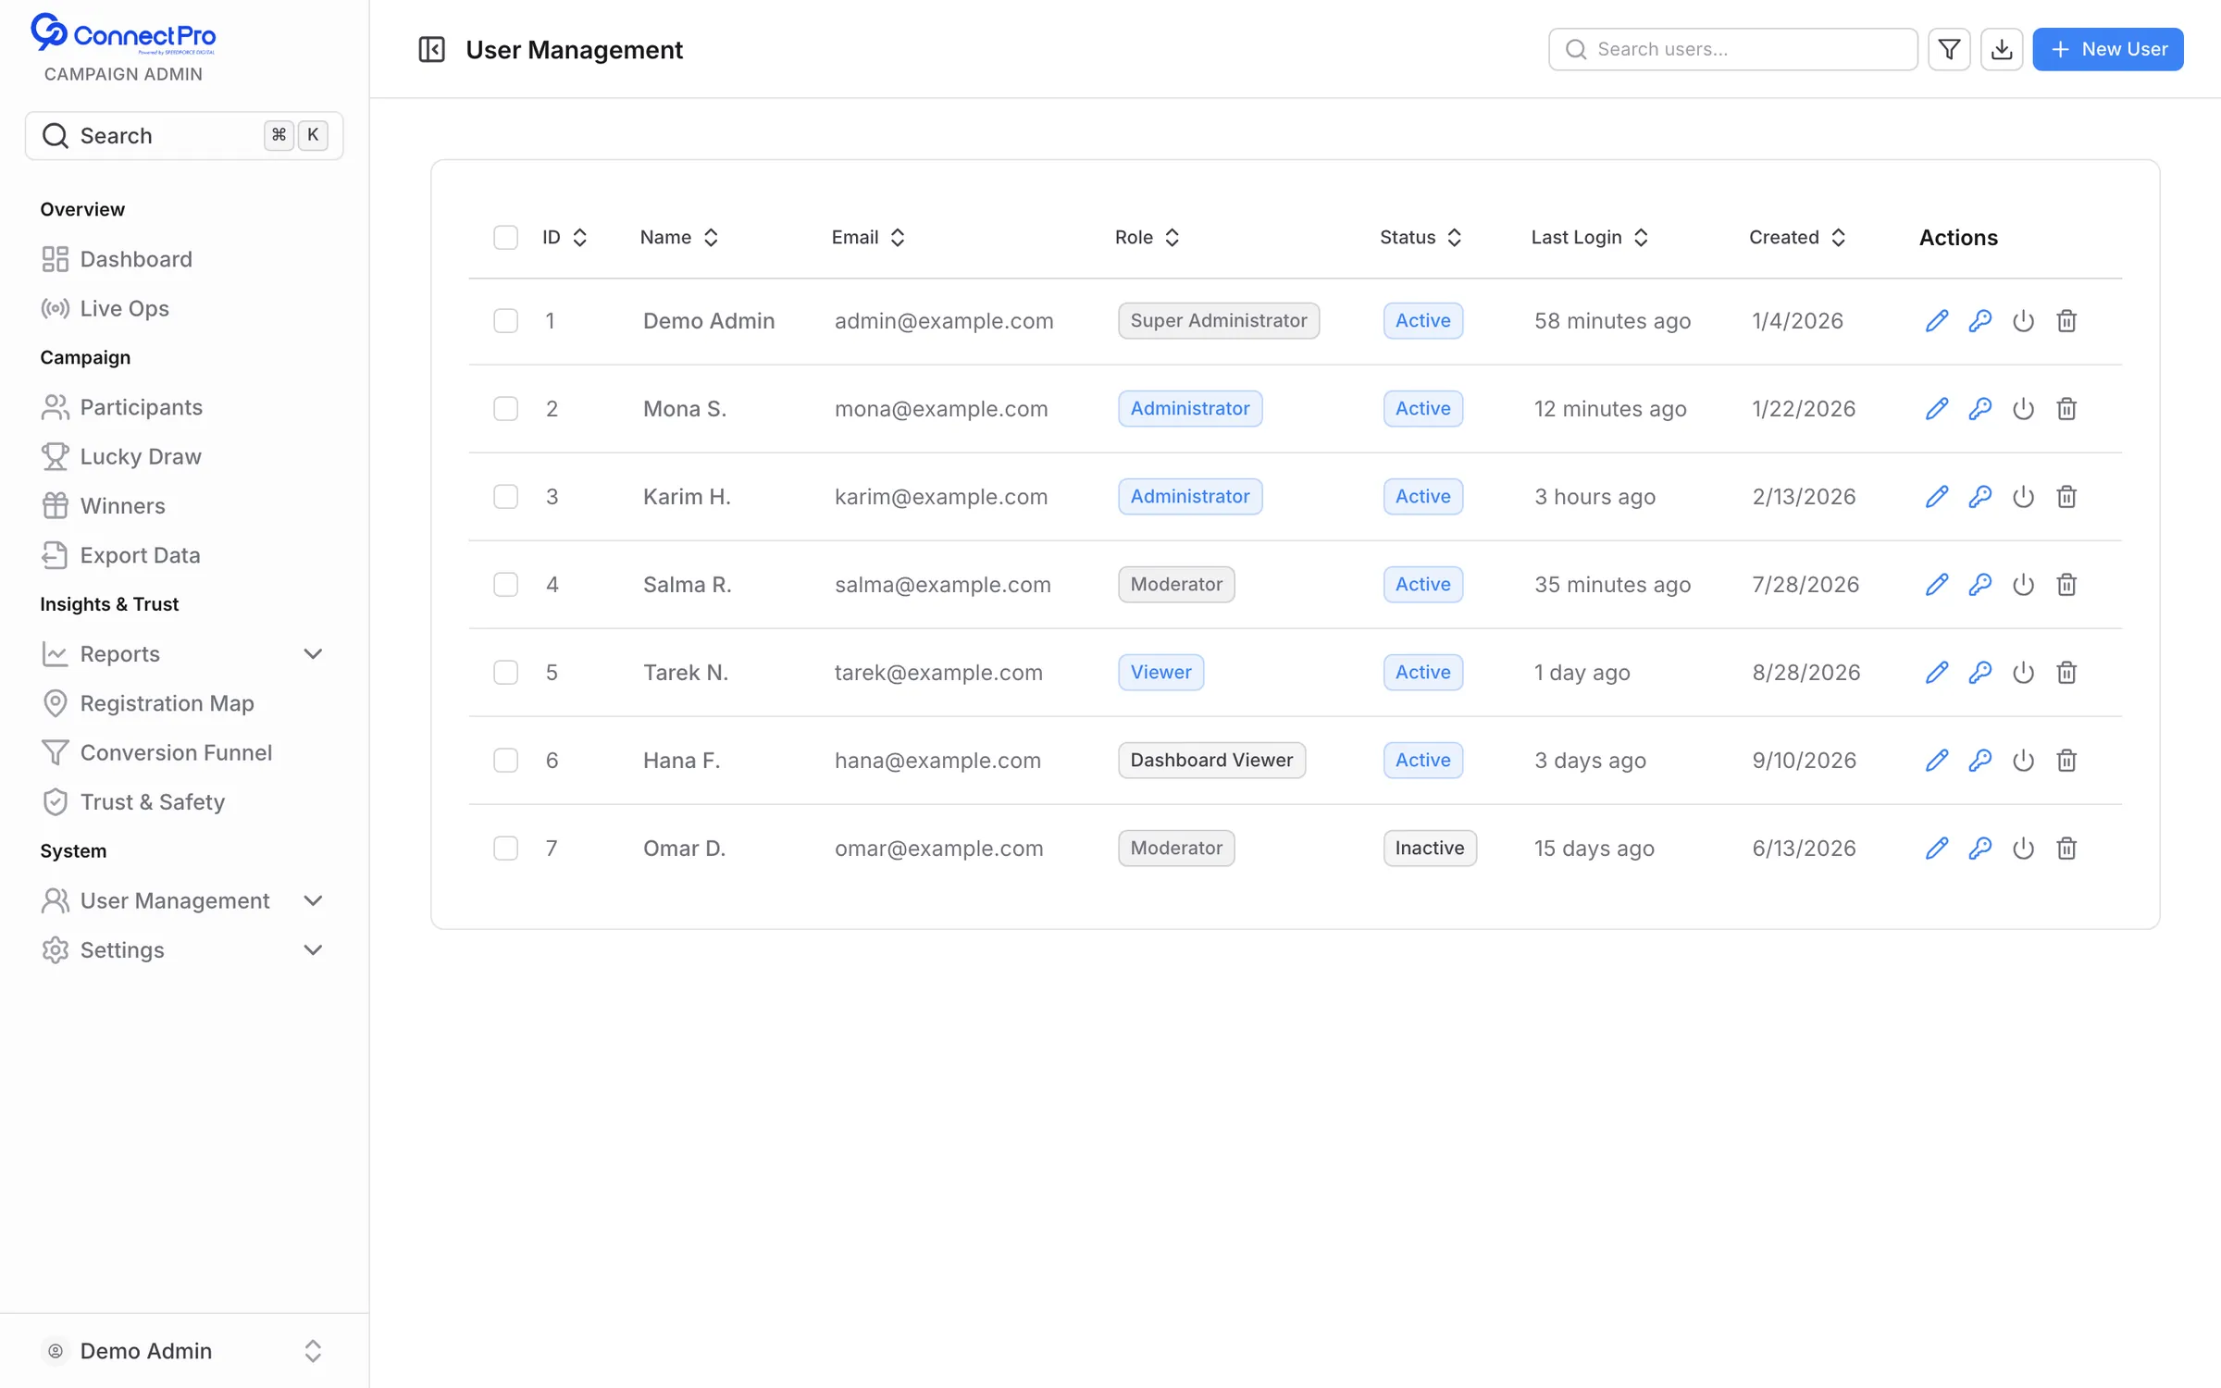
Task: Click the power icon in Mona S. row
Action: click(2024, 409)
